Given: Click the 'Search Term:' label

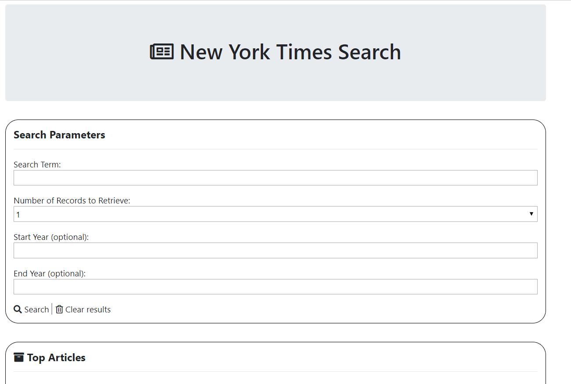Looking at the screenshot, I should (x=37, y=164).
